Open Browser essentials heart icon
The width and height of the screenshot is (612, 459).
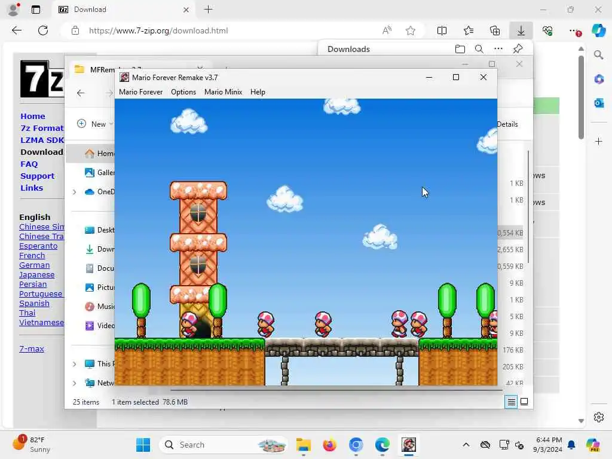point(547,30)
